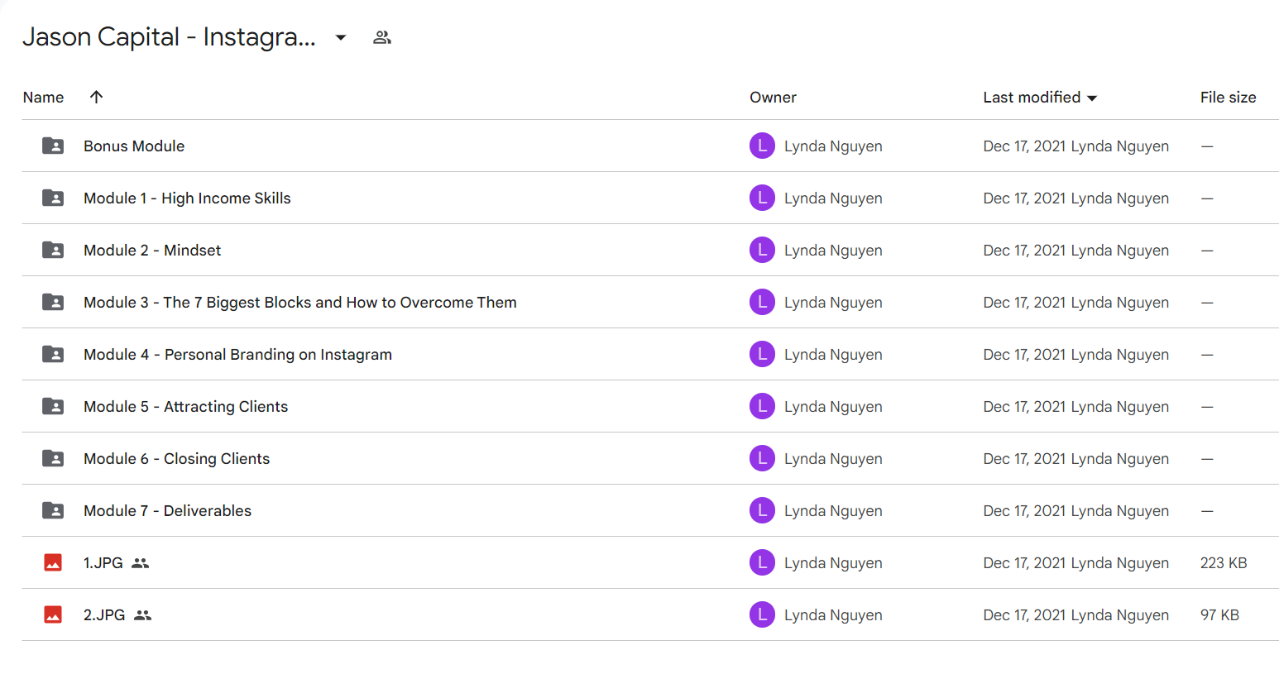Click owner avatar in Module 4 row
This screenshot has width=1279, height=674.
[762, 354]
